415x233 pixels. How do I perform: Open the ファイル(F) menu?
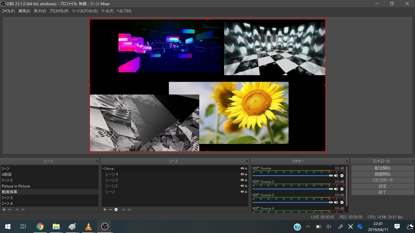8,11
